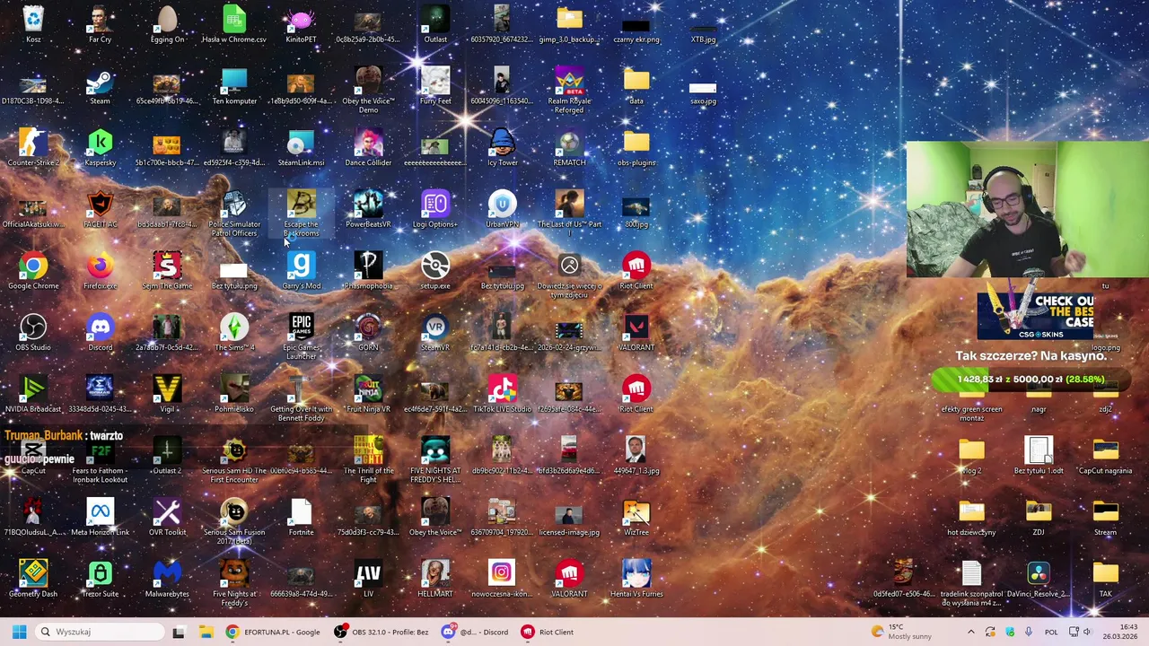Launch the UrbanVPN desktop shortcut

(502, 210)
